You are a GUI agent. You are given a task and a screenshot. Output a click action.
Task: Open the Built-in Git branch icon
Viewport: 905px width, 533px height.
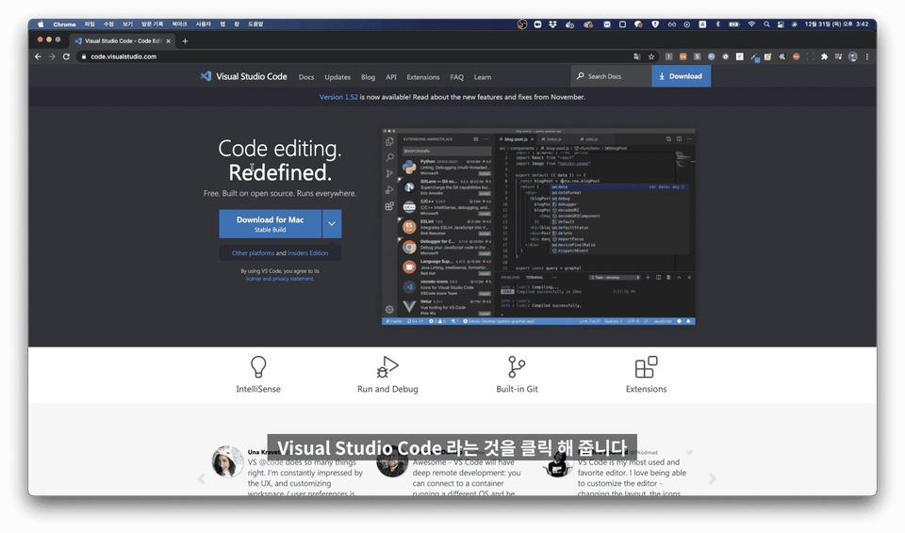pos(516,367)
